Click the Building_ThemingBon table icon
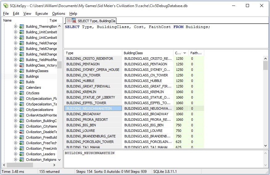Screen dimensions: 270x175 point(22,26)
